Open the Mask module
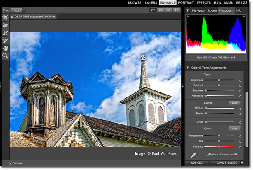253x170 pixels. (x=229, y=3)
